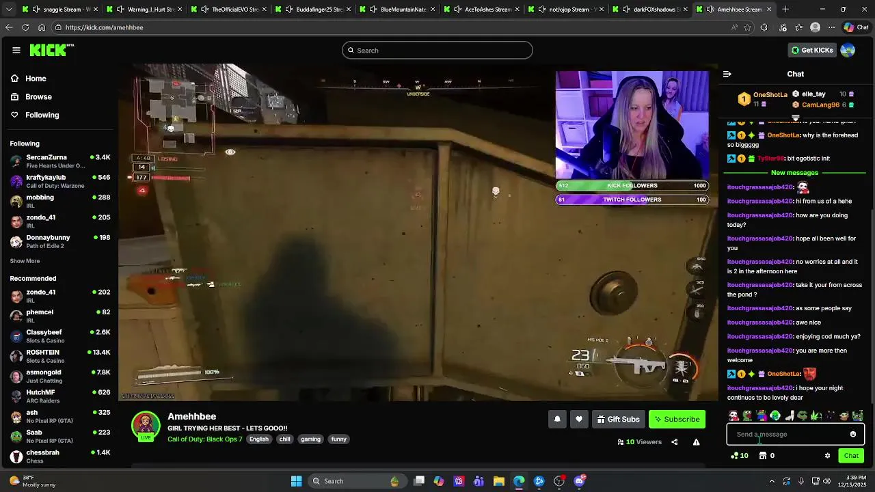
Task: Open chat settings gear icon
Action: pyautogui.click(x=827, y=456)
